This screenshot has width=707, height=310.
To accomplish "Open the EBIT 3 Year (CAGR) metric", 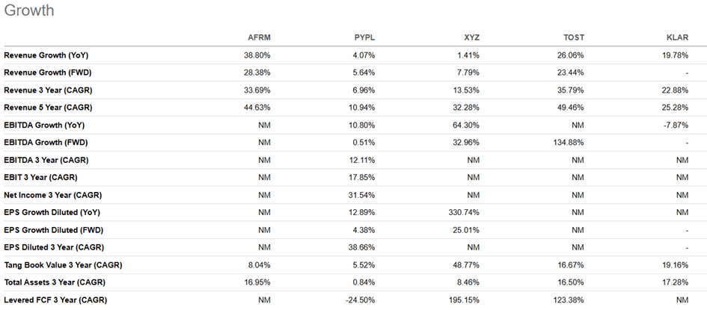I will (40, 178).
